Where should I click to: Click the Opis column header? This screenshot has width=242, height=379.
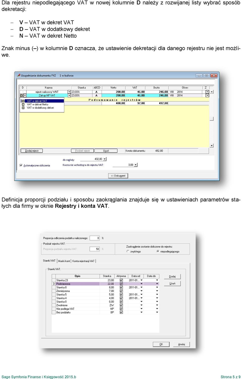pos(77,276)
